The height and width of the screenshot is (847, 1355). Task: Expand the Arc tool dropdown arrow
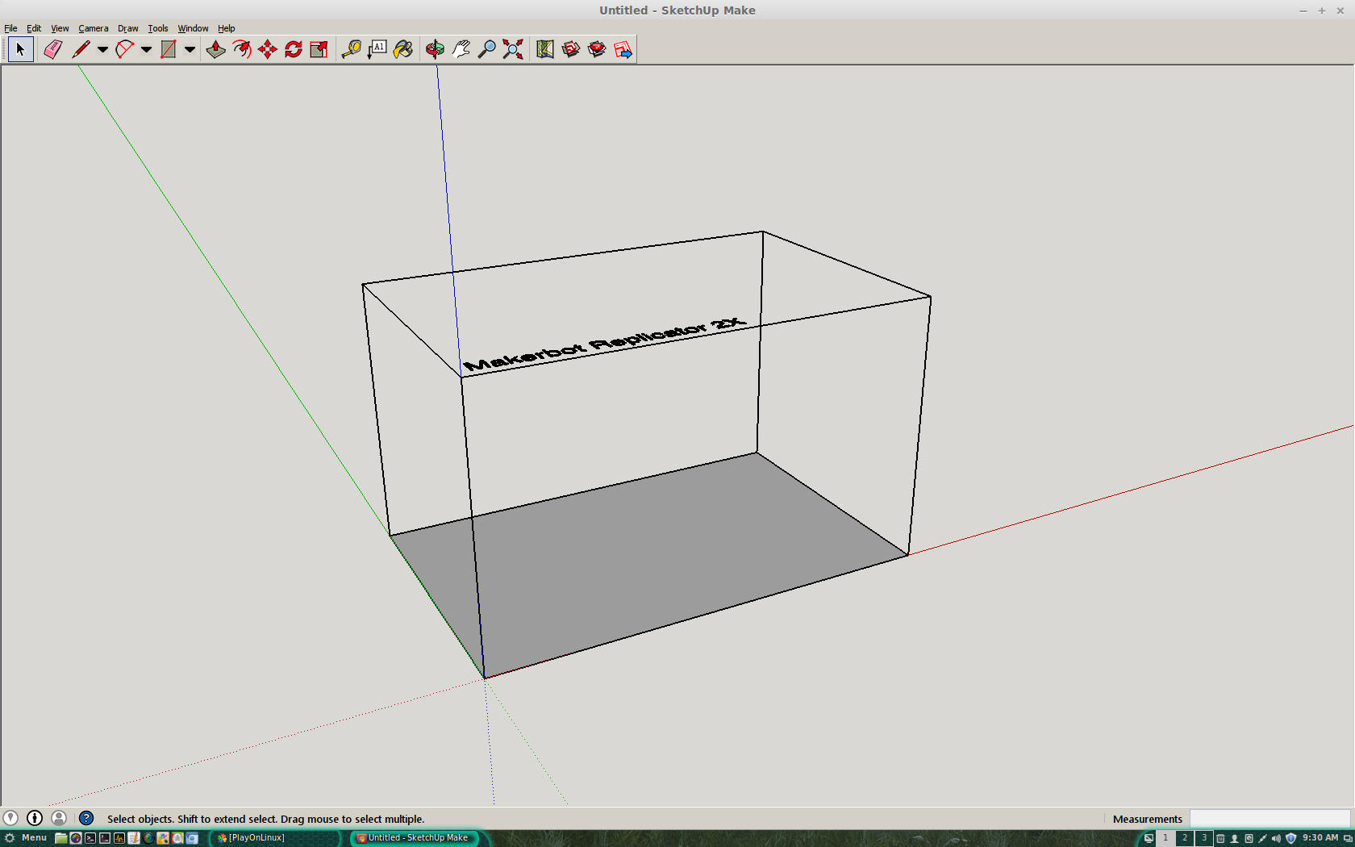(146, 50)
